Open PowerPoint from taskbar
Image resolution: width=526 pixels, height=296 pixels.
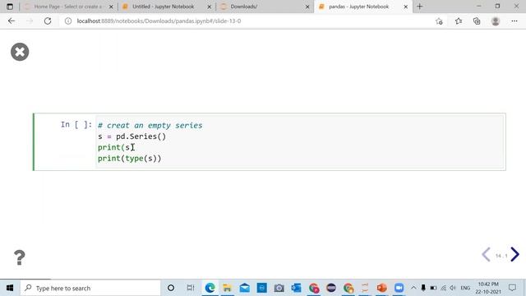tap(381, 288)
